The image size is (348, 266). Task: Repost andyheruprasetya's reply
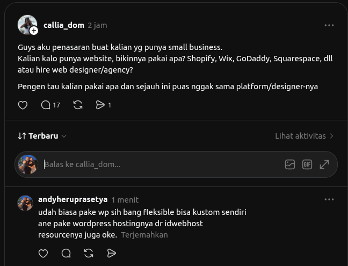pos(89,253)
